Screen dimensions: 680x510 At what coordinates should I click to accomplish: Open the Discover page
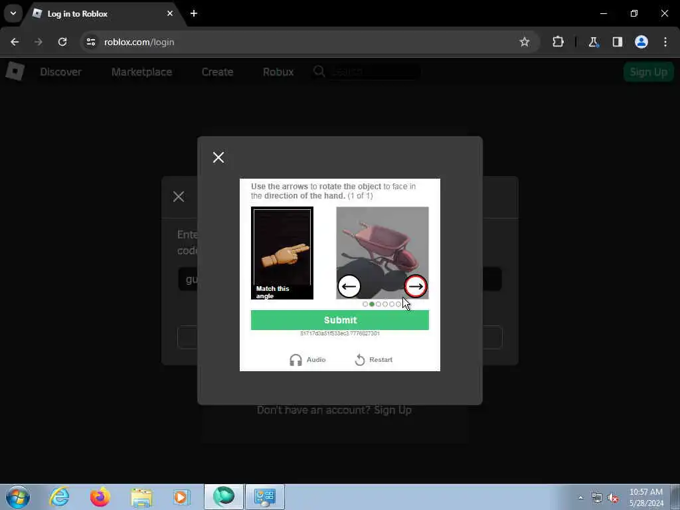tap(60, 72)
